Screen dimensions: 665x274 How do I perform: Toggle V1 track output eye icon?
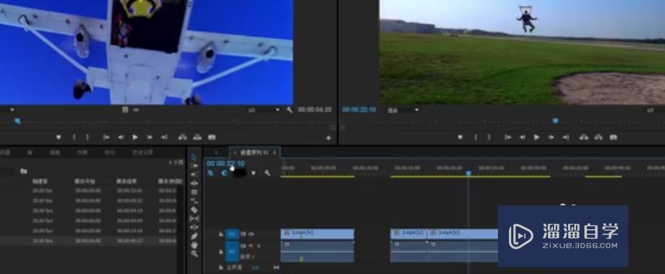(x=251, y=234)
